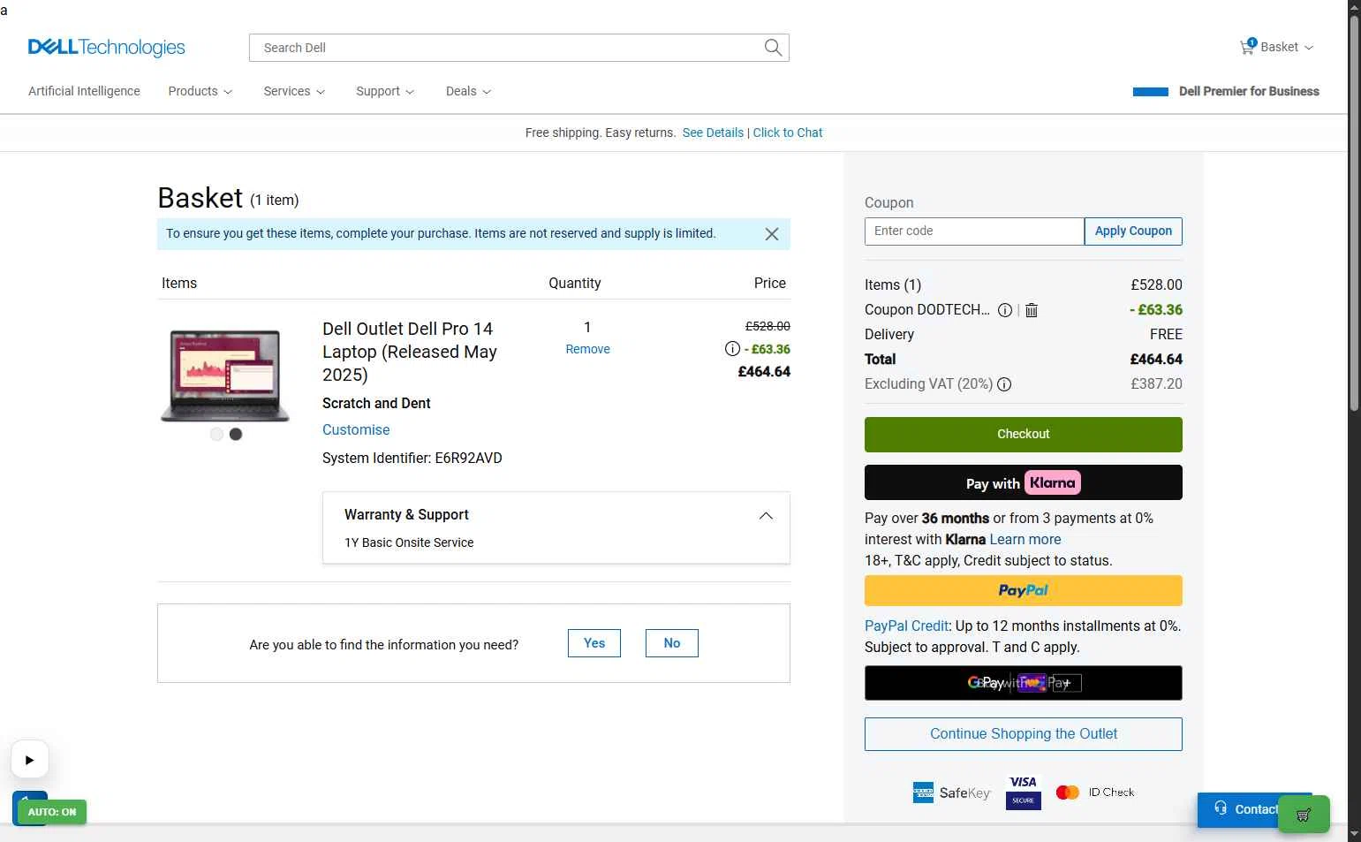
Task: Open coupon DODTECH info icon
Action: tap(1005, 310)
